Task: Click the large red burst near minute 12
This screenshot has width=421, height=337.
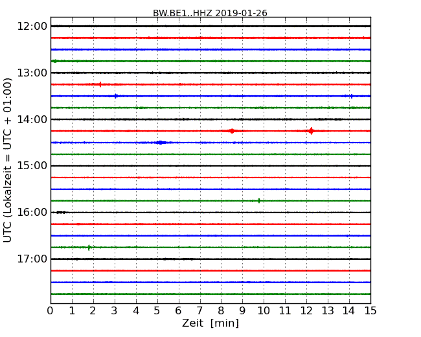Action: point(311,131)
